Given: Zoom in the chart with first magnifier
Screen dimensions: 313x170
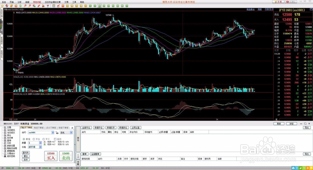Looking at the screenshot, I should [x=25, y=6].
